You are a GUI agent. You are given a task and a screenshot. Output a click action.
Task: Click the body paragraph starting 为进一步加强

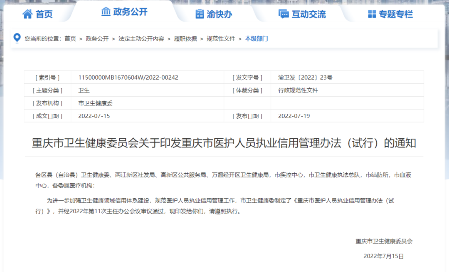pyautogui.click(x=215, y=206)
